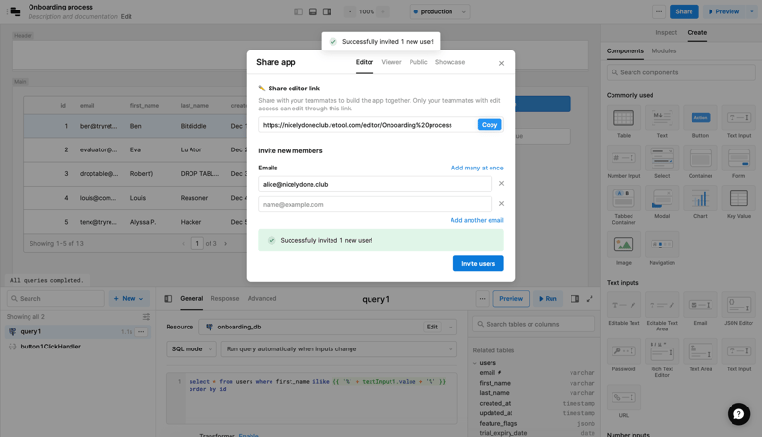Open the top bar more options menu
The image size is (762, 437).
(x=659, y=11)
